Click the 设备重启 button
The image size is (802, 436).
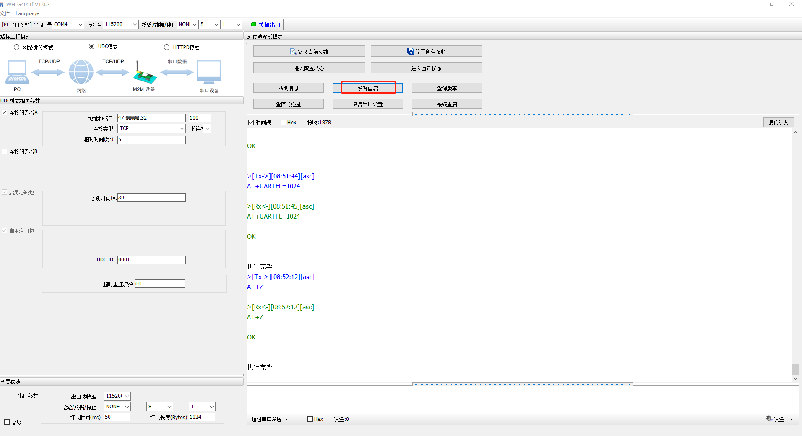[367, 88]
